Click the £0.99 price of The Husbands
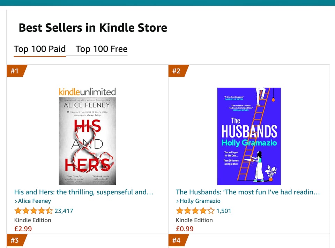Image resolution: width=335 pixels, height=248 pixels. 185,229
